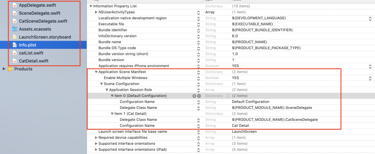Click "YES" for Application requires iPhone environment
The height and width of the screenshot is (154, 375).
(235, 66)
